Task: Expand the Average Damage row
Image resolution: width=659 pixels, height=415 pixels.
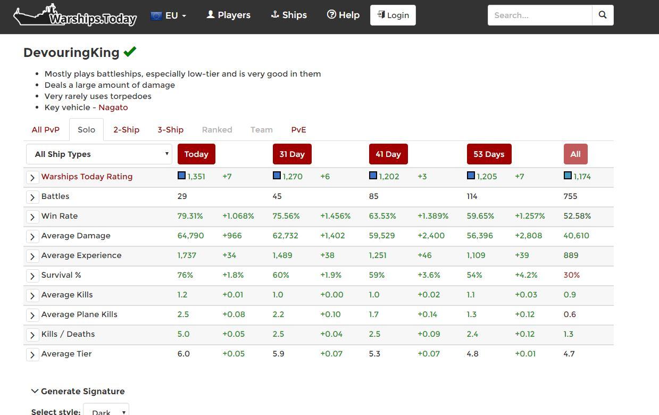Action: [32, 236]
